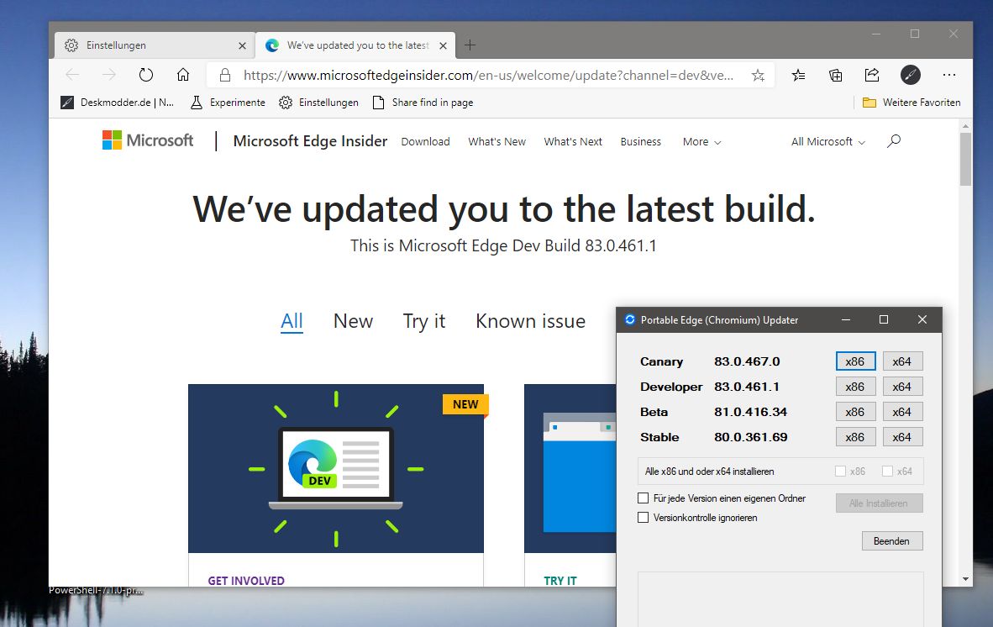
Task: Expand the More dropdown menu
Action: (x=701, y=142)
